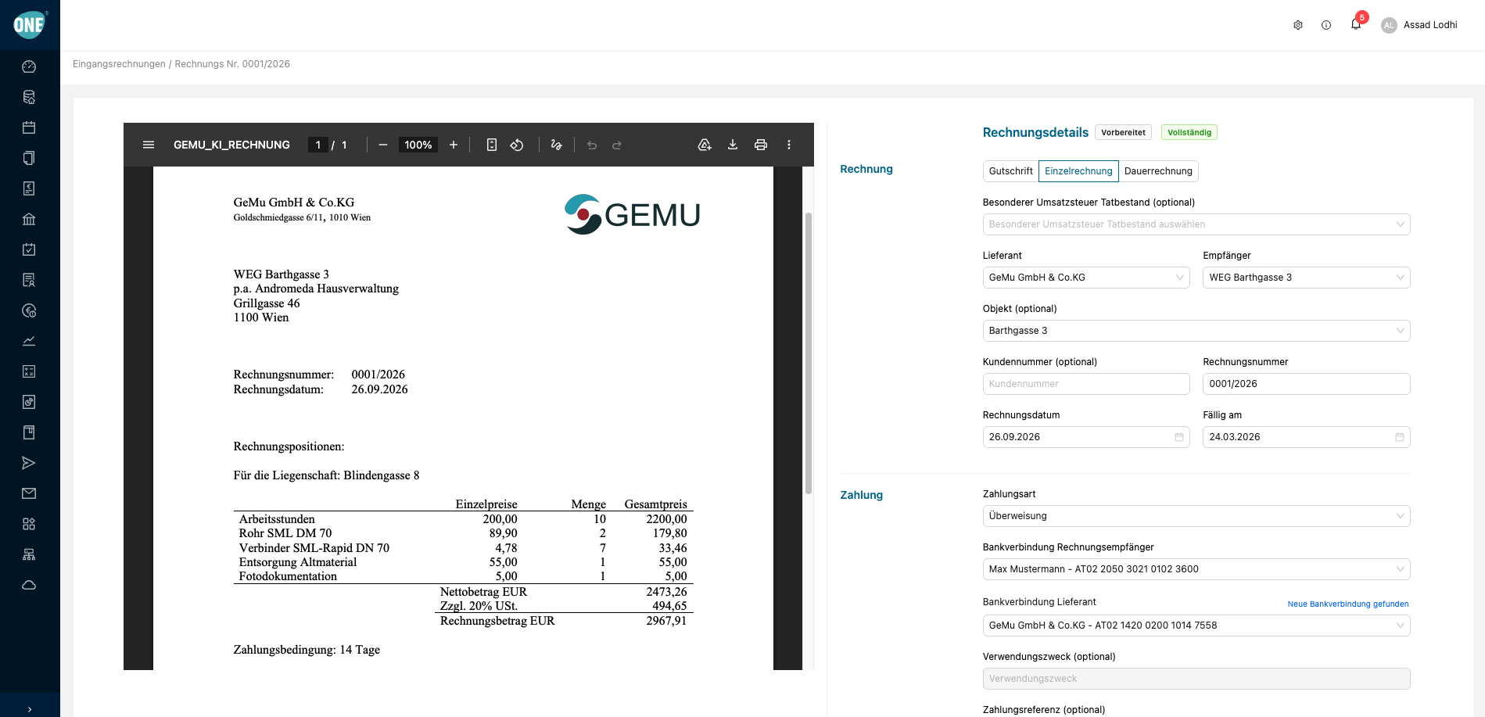This screenshot has width=1485, height=717.
Task: Open the Objekt dropdown showing Barthgasse 3
Action: point(1196,331)
